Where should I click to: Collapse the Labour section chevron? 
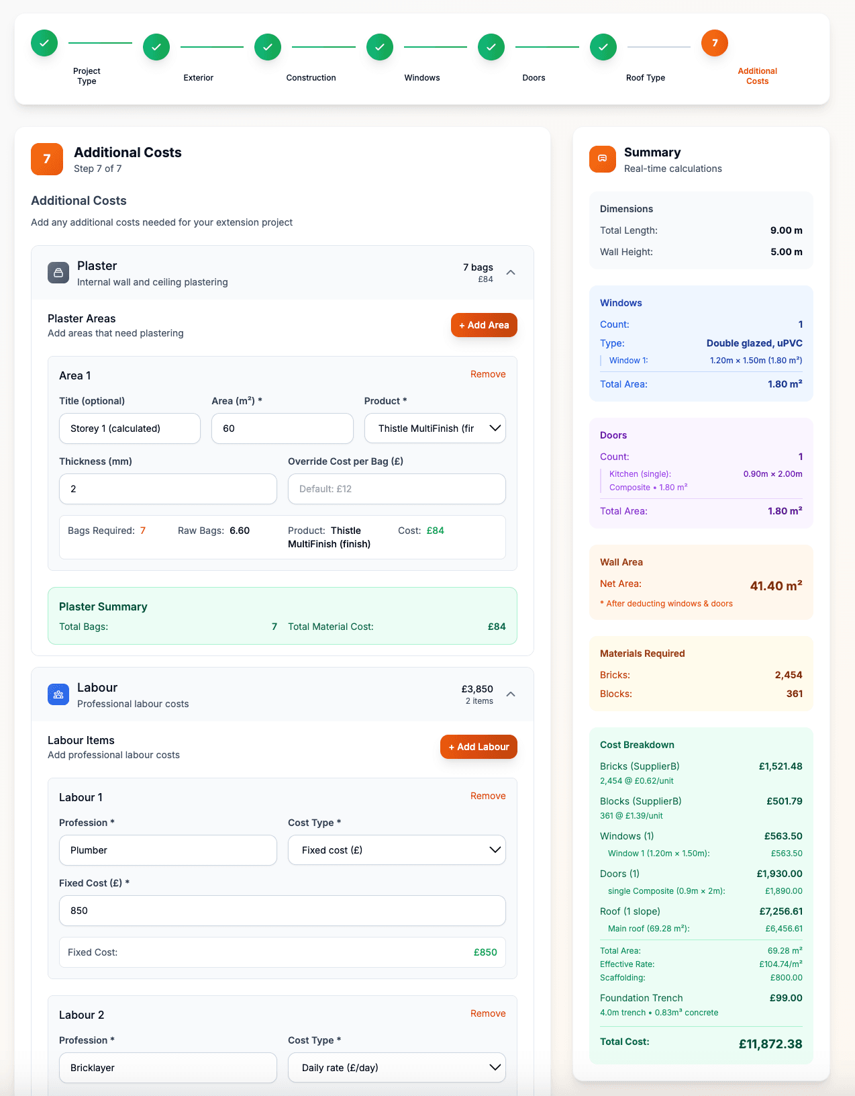511,694
